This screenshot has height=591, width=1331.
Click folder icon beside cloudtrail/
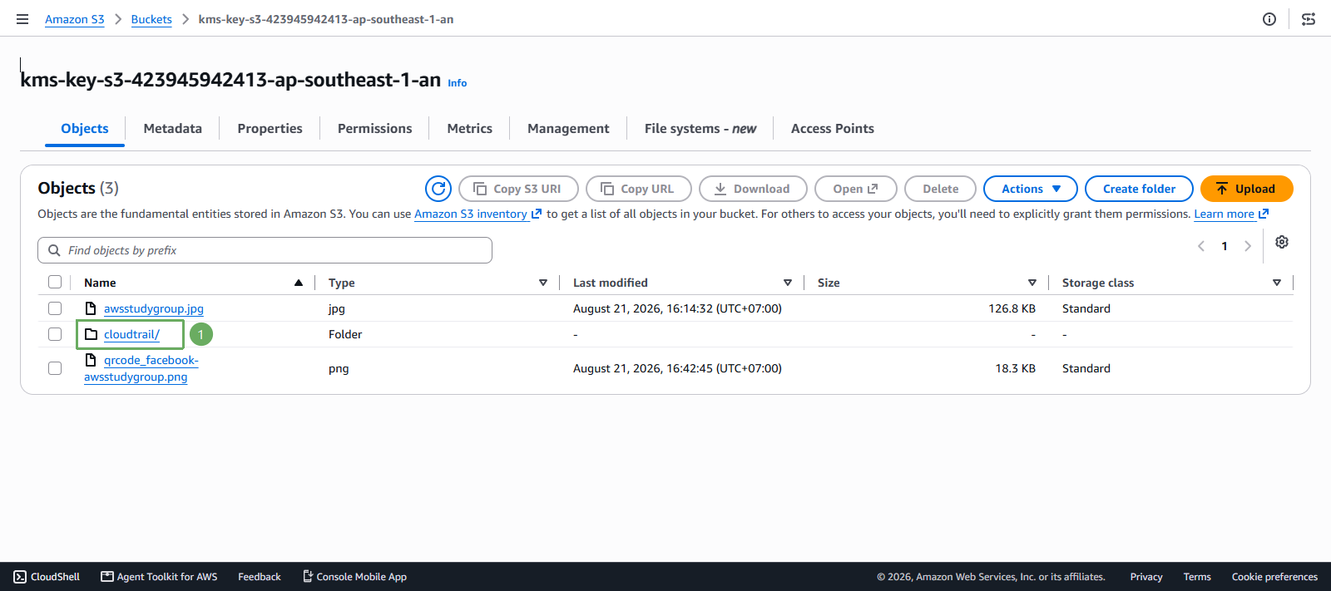[x=91, y=334]
